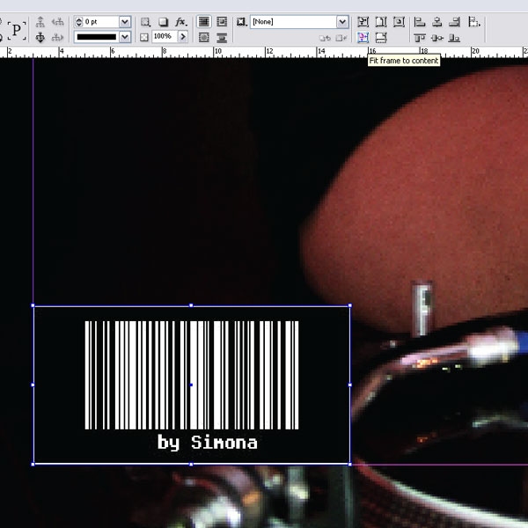Screen dimensions: 528x528
Task: Click the solid black stroke style preview
Action: point(97,37)
